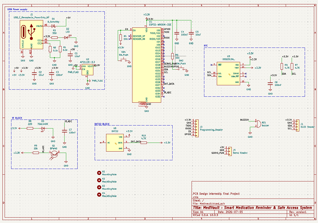The height and width of the screenshot is (223, 318).
Task: Click pull-up resistor R4 10k symbol
Action: coord(121,37)
